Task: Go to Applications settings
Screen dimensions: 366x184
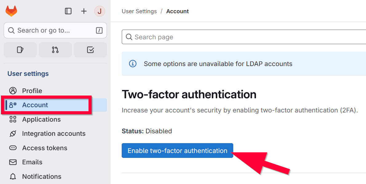Action: point(41,119)
